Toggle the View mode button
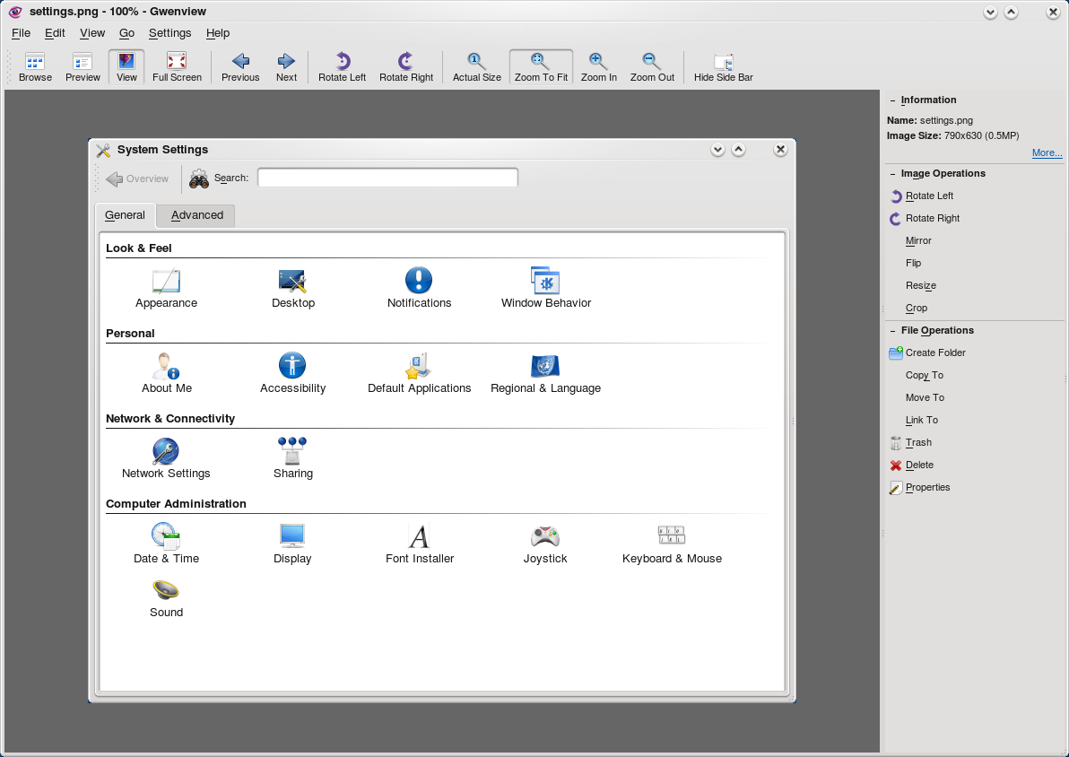Image resolution: width=1069 pixels, height=757 pixels. pyautogui.click(x=126, y=67)
